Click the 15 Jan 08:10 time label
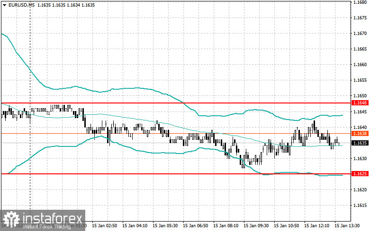This screenshot has width=370, height=231. click(x=226, y=226)
